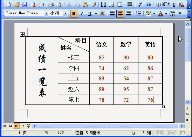Expand the font color dropdown arrow
The width and height of the screenshot is (192, 137).
166,14
